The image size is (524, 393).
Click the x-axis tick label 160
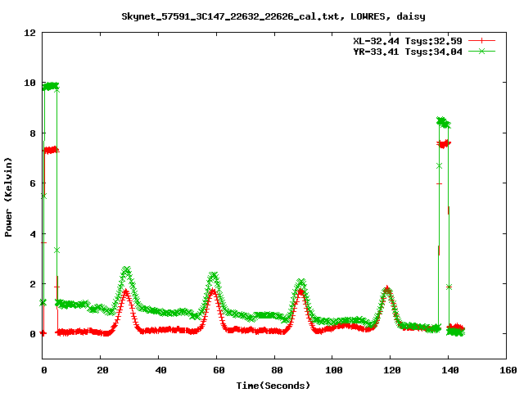pos(506,371)
